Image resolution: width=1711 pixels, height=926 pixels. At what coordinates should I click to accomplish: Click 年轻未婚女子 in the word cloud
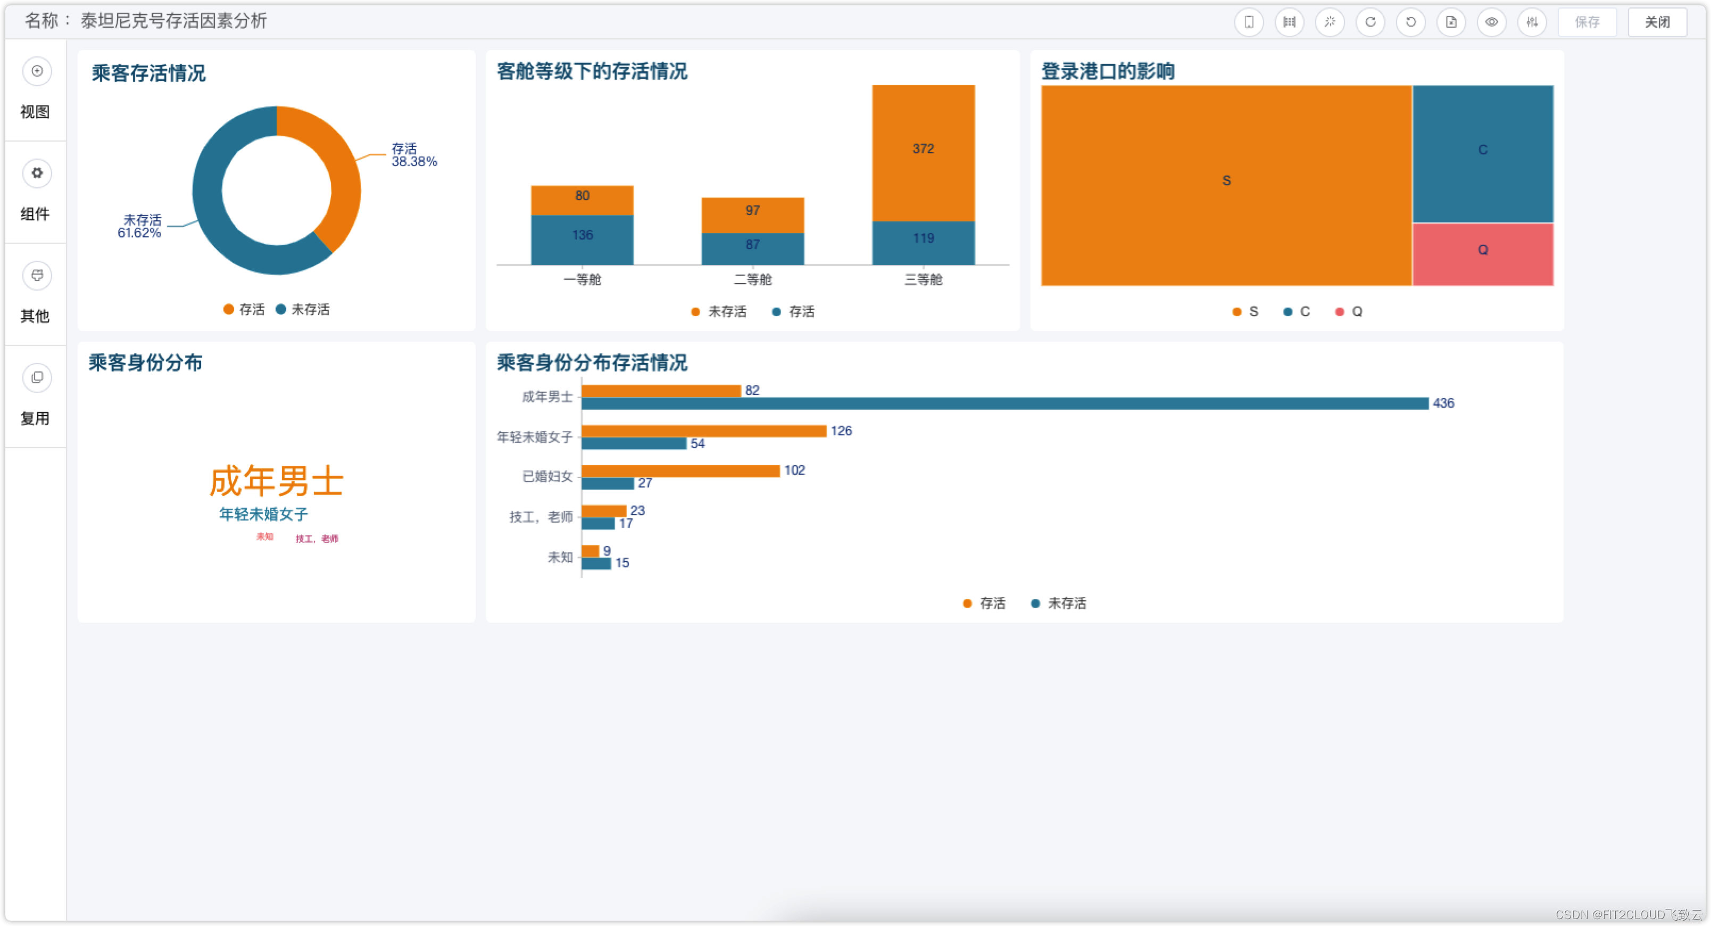coord(264,514)
